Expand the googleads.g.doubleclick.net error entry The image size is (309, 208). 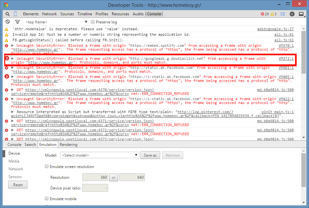[13, 58]
